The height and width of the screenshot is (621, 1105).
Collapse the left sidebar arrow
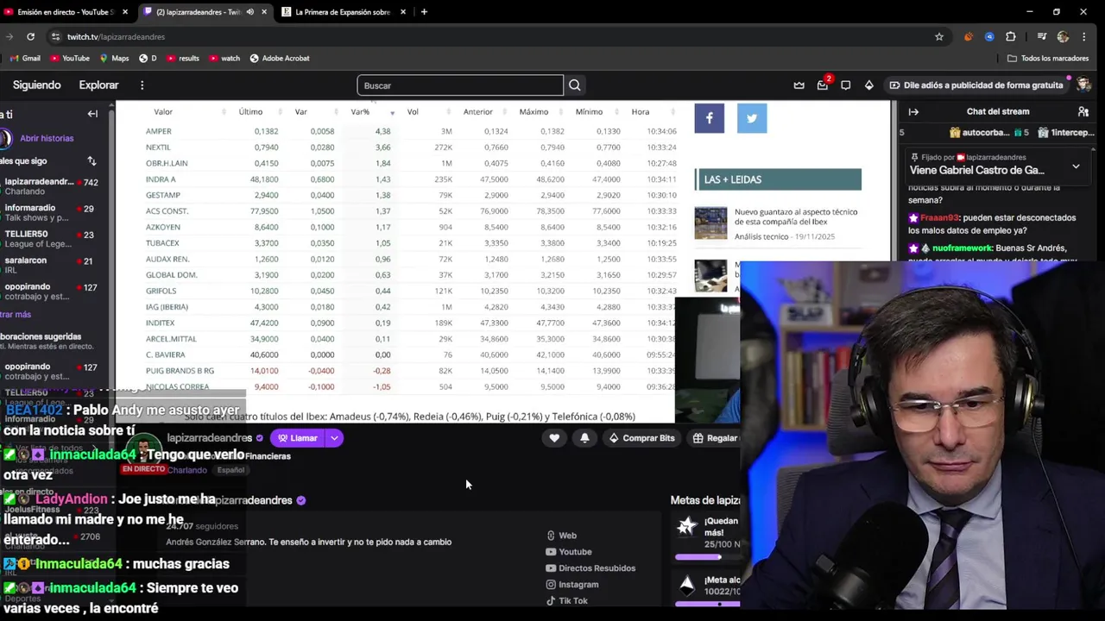(x=92, y=114)
